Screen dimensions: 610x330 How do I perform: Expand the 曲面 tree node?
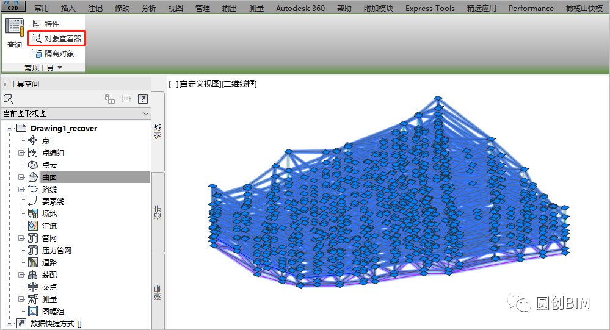coord(21,178)
